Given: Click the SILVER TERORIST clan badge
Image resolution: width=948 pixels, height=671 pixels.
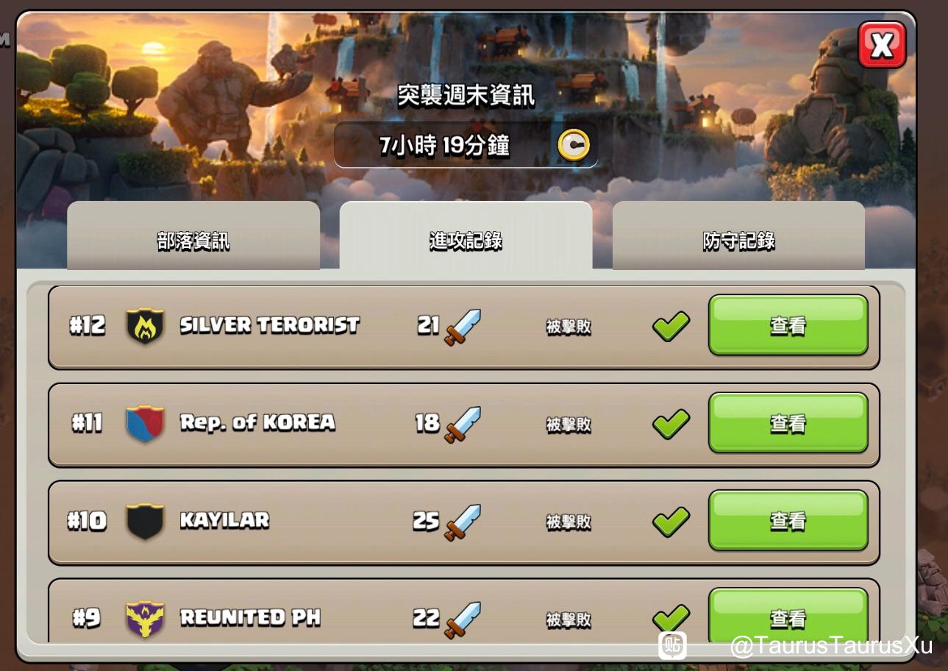Looking at the screenshot, I should click(145, 326).
